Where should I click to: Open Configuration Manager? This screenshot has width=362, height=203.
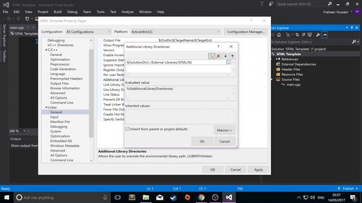(245, 32)
